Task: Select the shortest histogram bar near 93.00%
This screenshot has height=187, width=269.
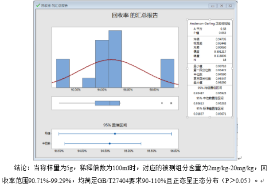Action: pyautogui.click(x=89, y=83)
